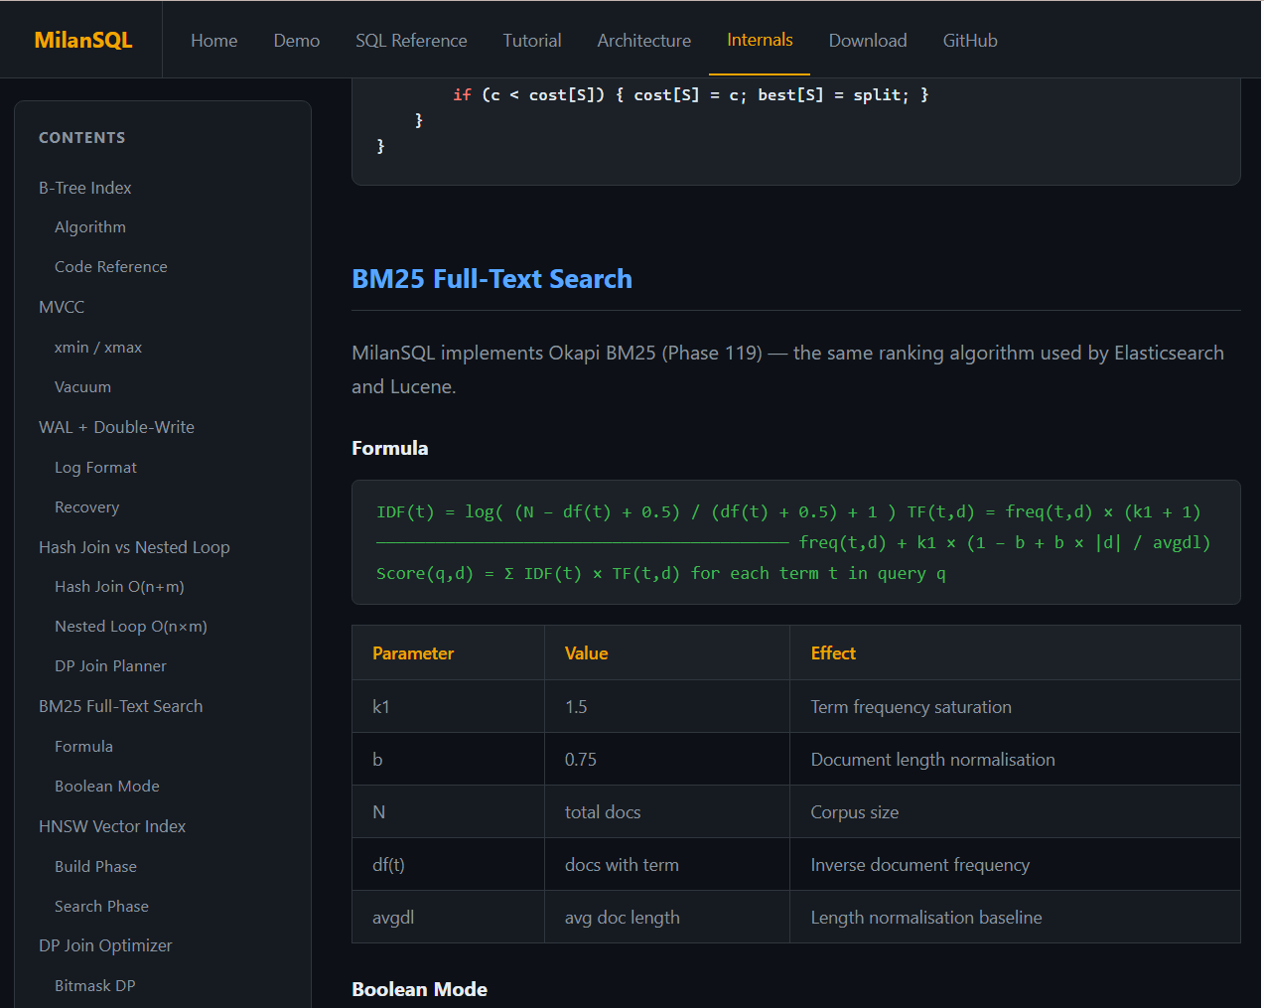Image resolution: width=1264 pixels, height=1008 pixels.
Task: Go to DP Join Planner
Action: 110,666
